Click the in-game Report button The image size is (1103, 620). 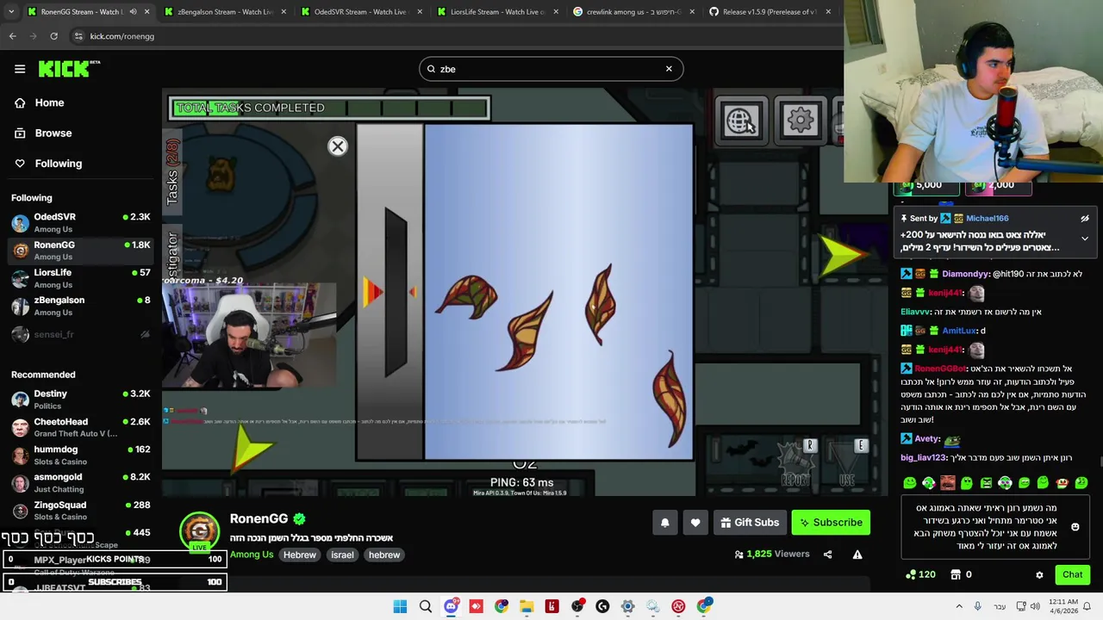click(x=795, y=466)
